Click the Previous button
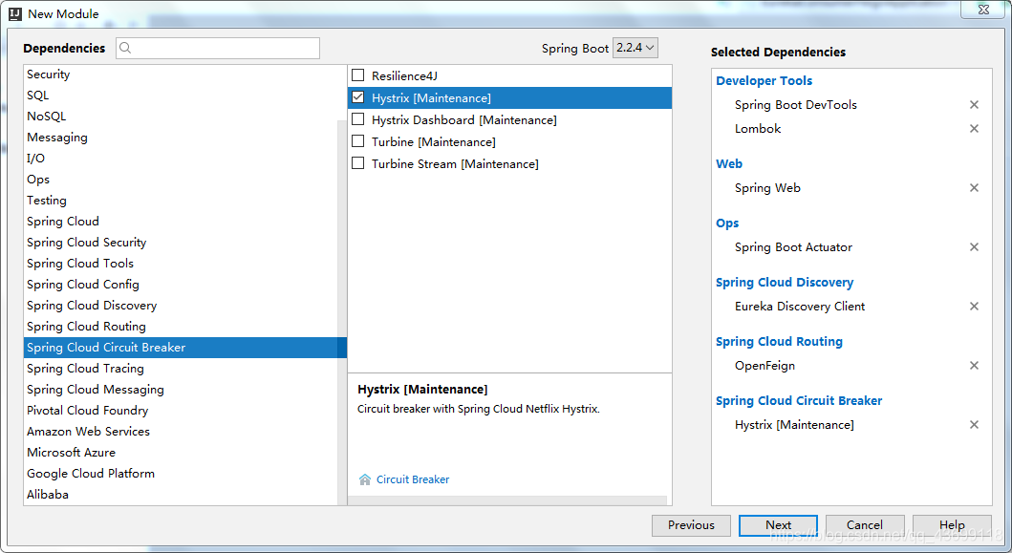 (691, 525)
